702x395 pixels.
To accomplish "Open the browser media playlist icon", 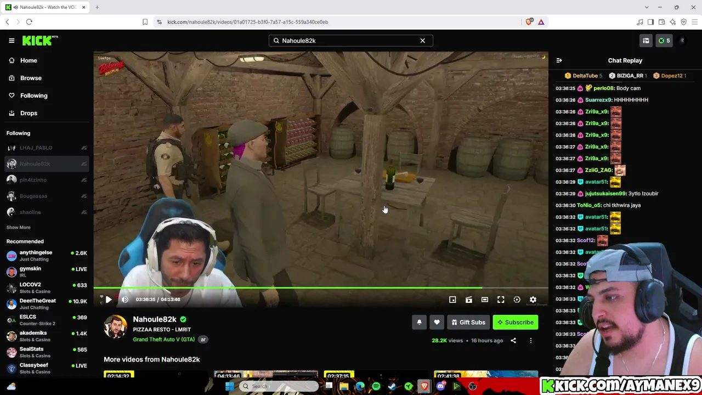I will pyautogui.click(x=639, y=22).
